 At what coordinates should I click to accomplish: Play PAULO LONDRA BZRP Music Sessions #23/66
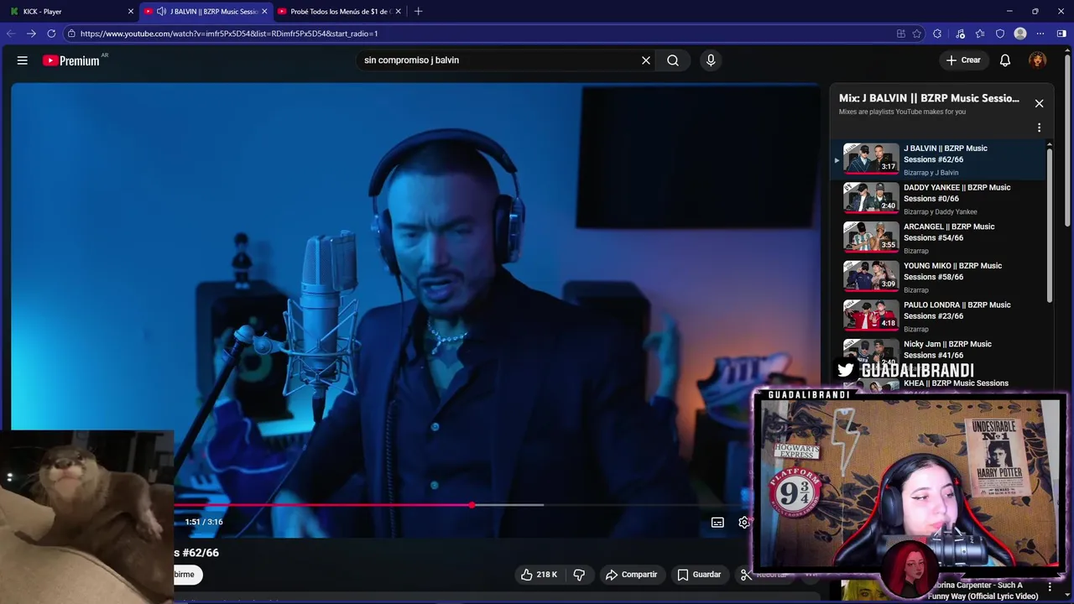point(940,316)
